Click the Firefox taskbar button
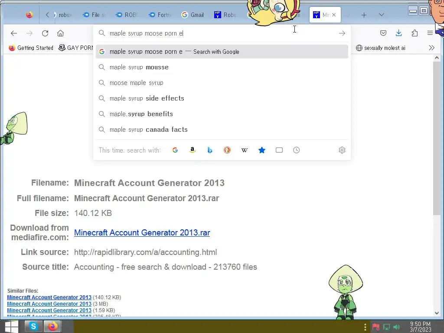The image size is (444, 333). [52, 326]
